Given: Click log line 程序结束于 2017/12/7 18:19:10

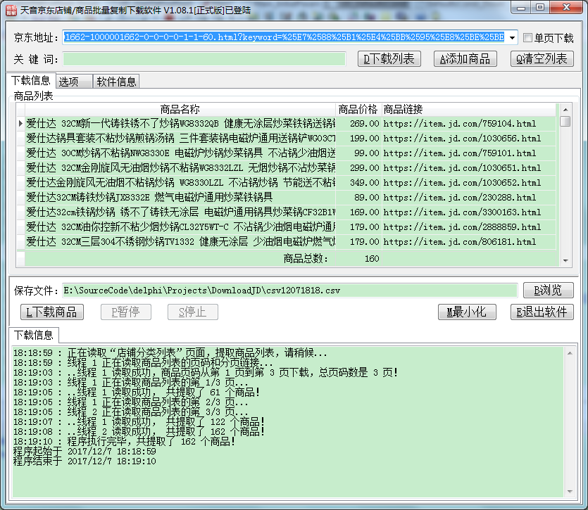Looking at the screenshot, I should (85, 461).
